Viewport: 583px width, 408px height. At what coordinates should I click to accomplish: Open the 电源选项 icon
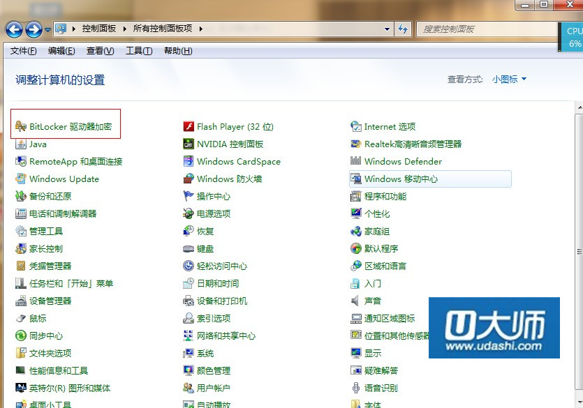189,214
